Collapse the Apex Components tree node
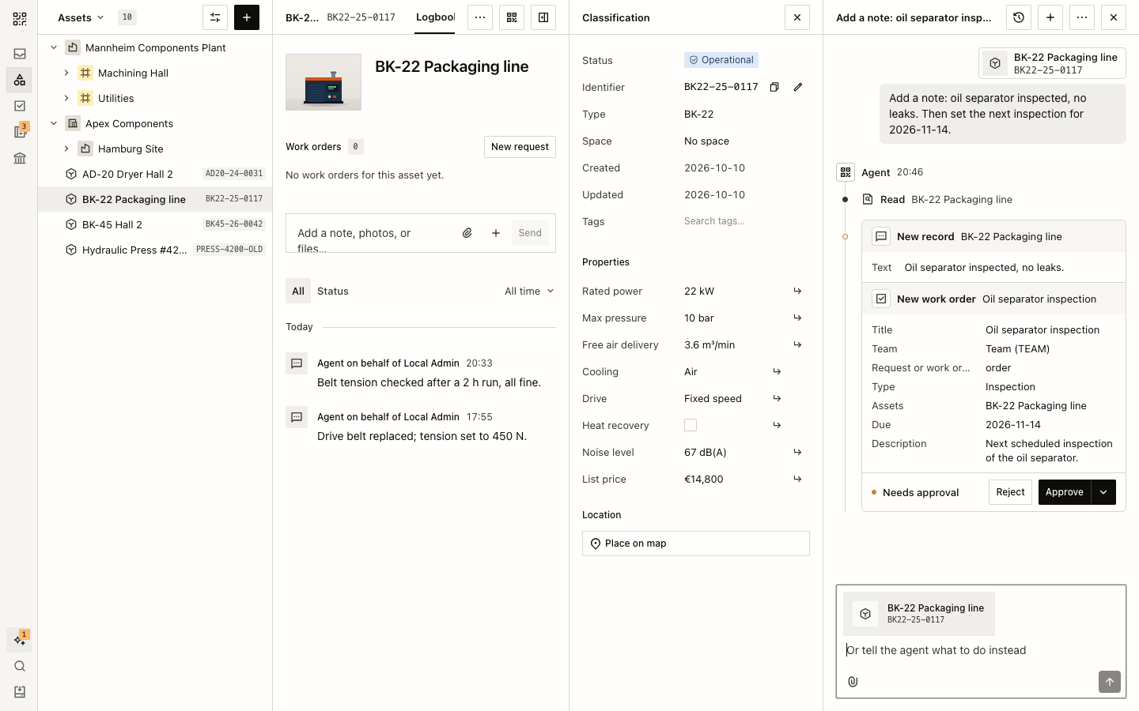The height and width of the screenshot is (711, 1139). coord(54,123)
